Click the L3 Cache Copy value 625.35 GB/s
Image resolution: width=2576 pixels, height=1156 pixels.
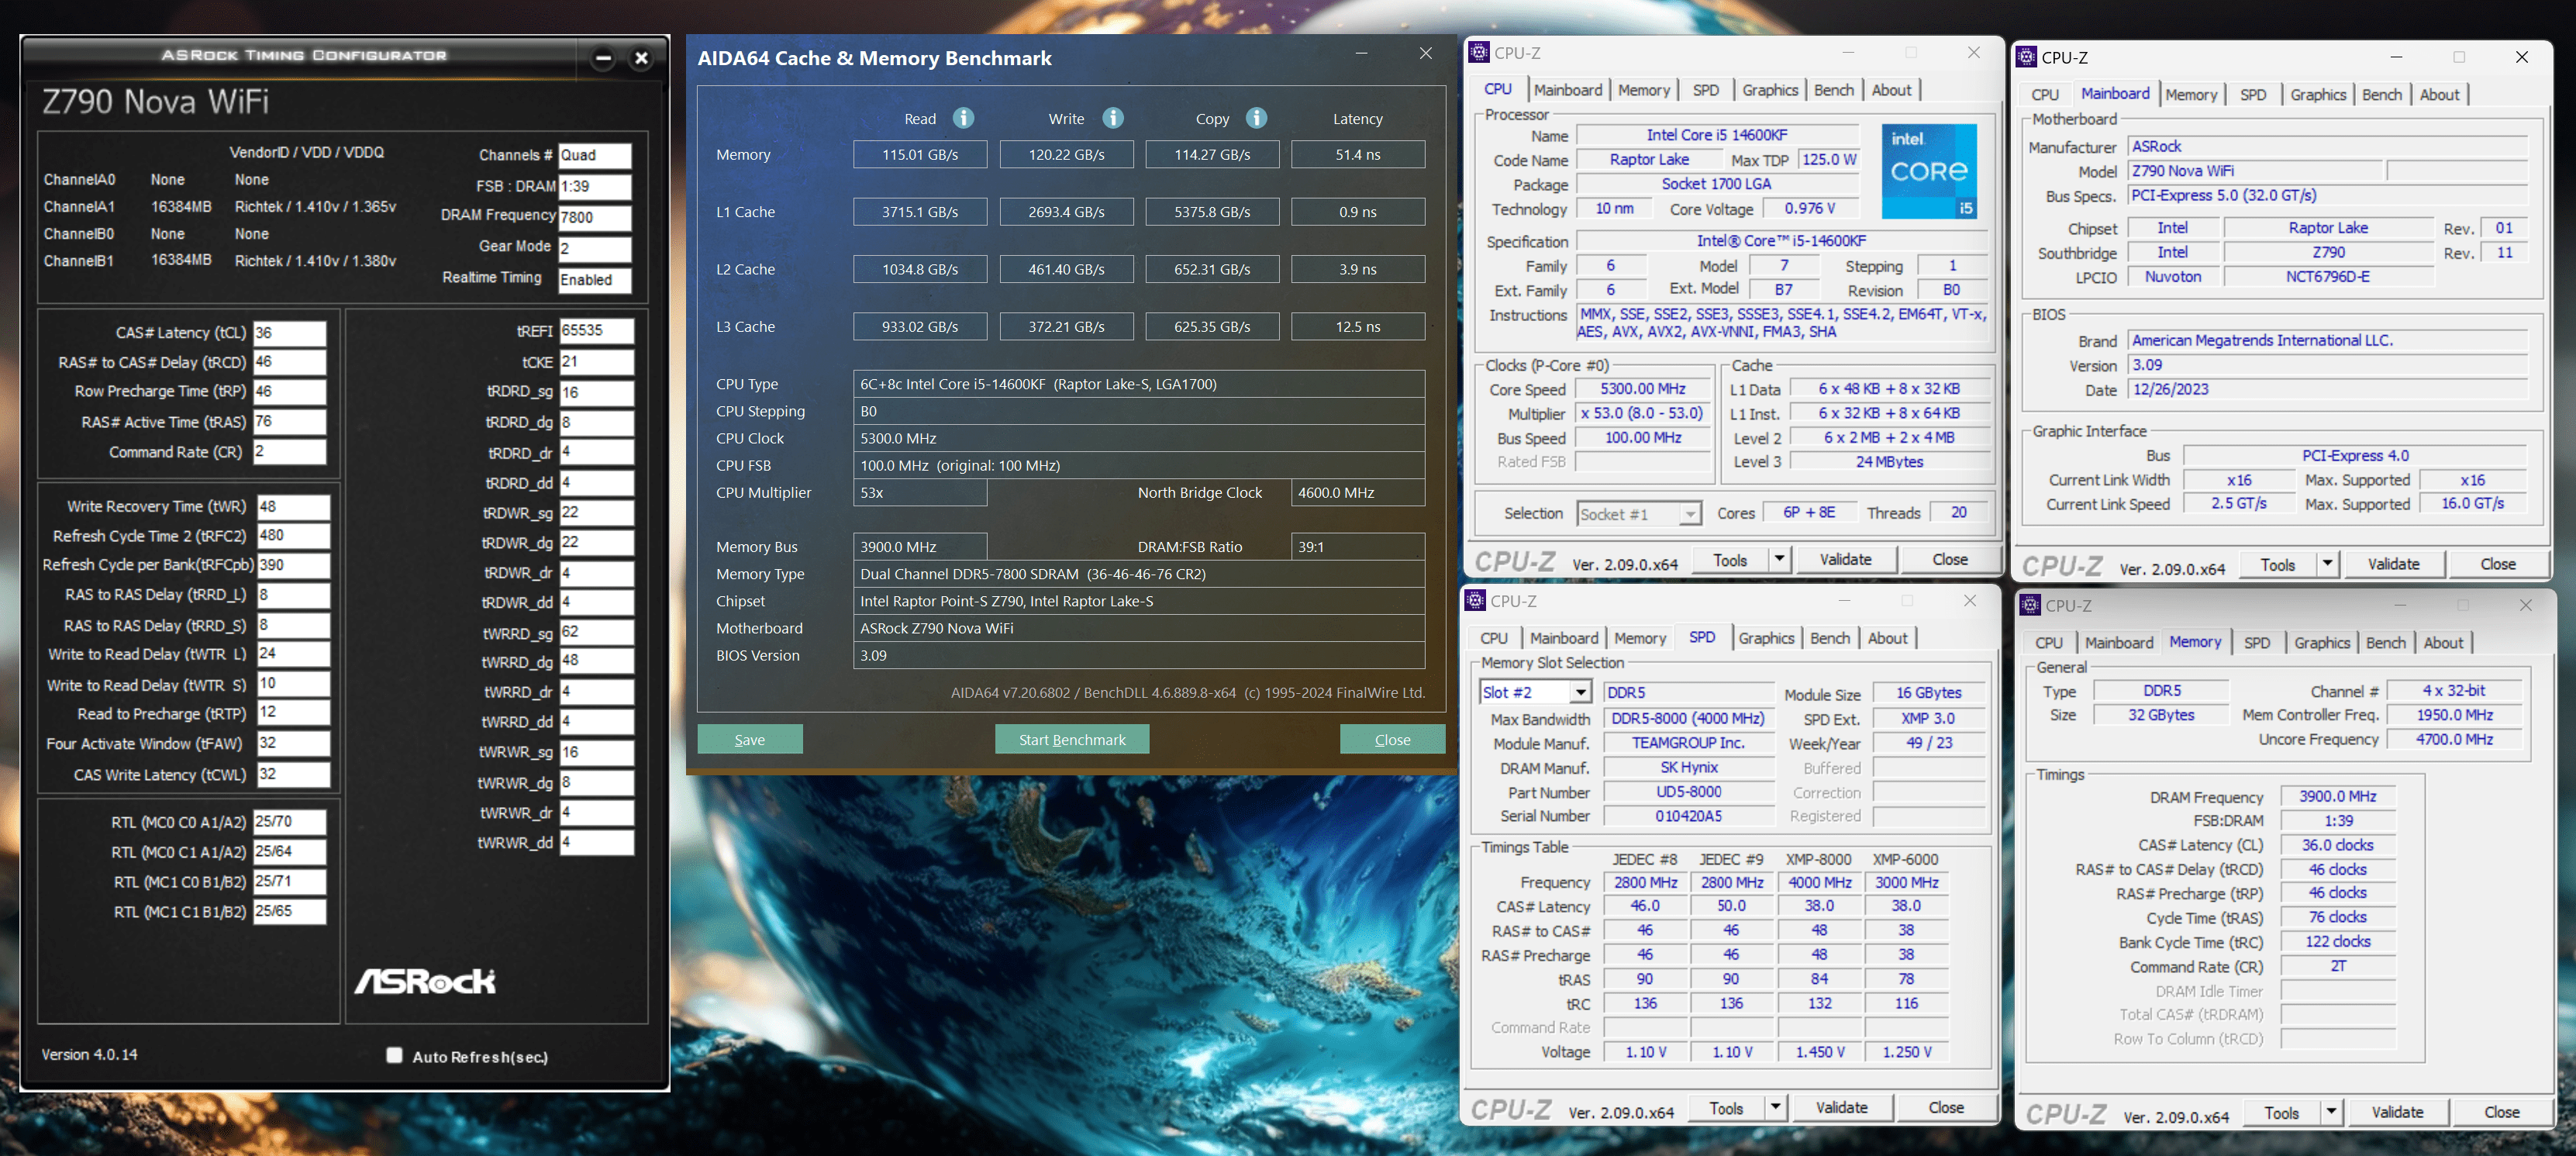click(1212, 327)
